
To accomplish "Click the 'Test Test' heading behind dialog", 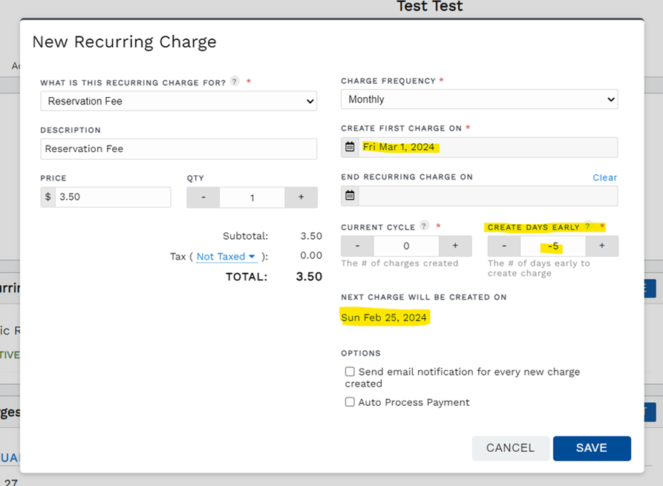I will click(x=430, y=6).
